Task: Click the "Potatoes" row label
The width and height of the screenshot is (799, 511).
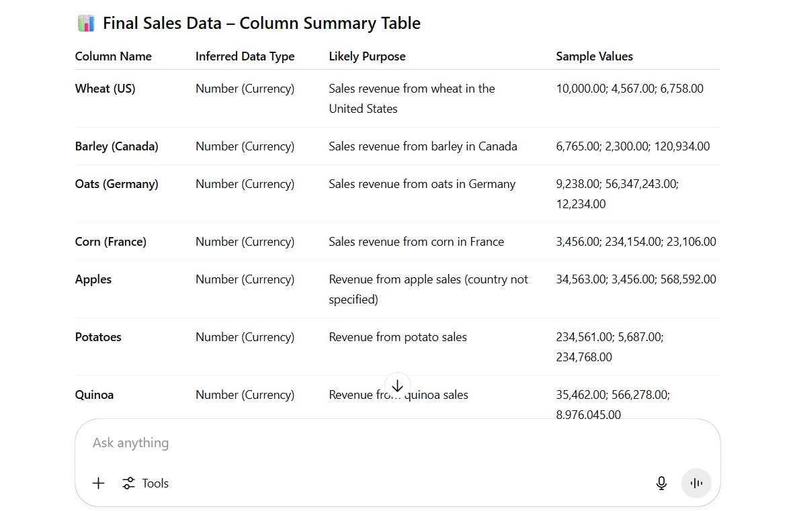Action: 98,337
